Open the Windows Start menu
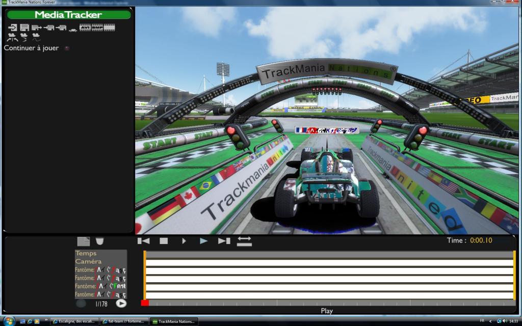The height and width of the screenshot is (326, 522). [x=9, y=321]
